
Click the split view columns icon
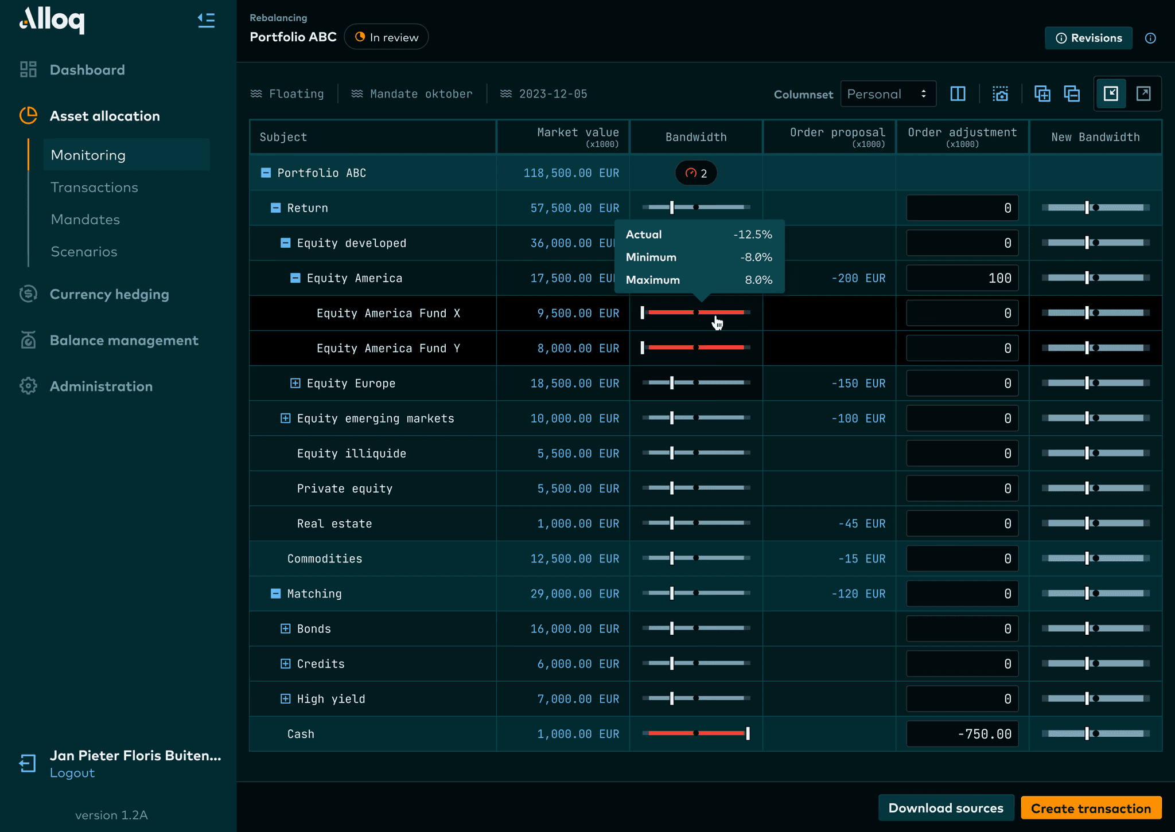(958, 93)
